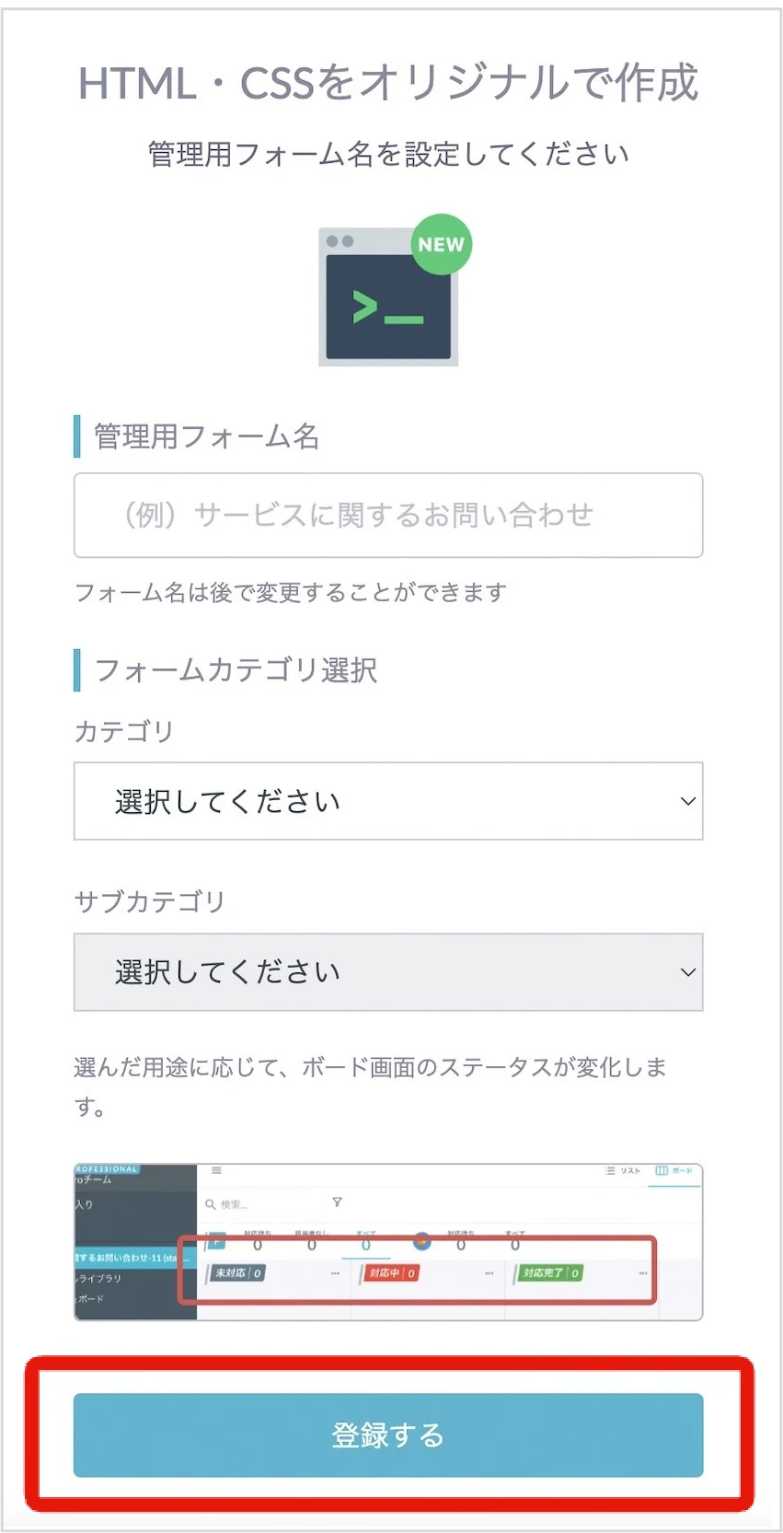Click the red 対応中 status label
This screenshot has width=783, height=1533.
pos(392,1272)
